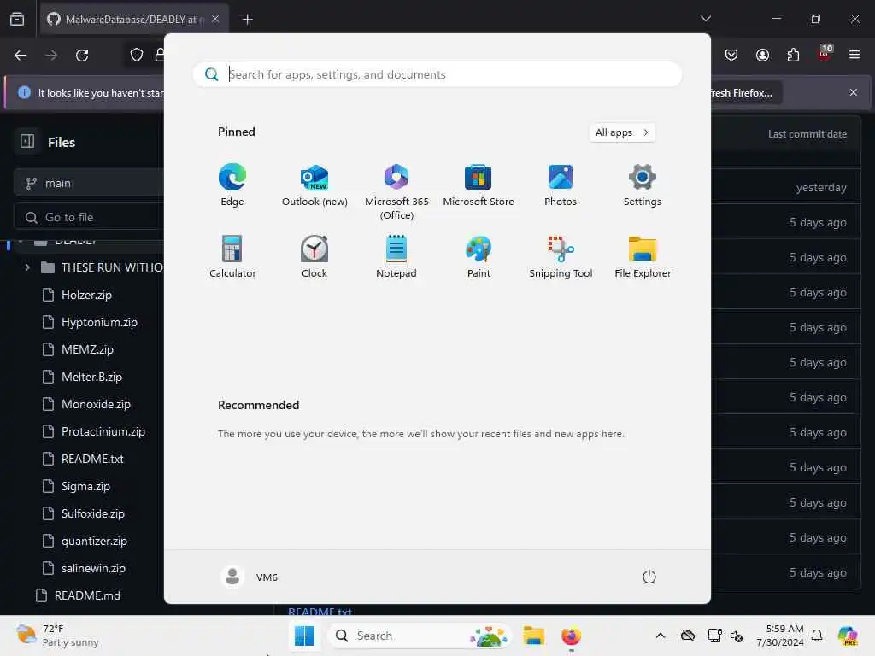Viewport: 875px width, 656px height.
Task: Open notifications bell in system tray
Action: click(x=817, y=635)
